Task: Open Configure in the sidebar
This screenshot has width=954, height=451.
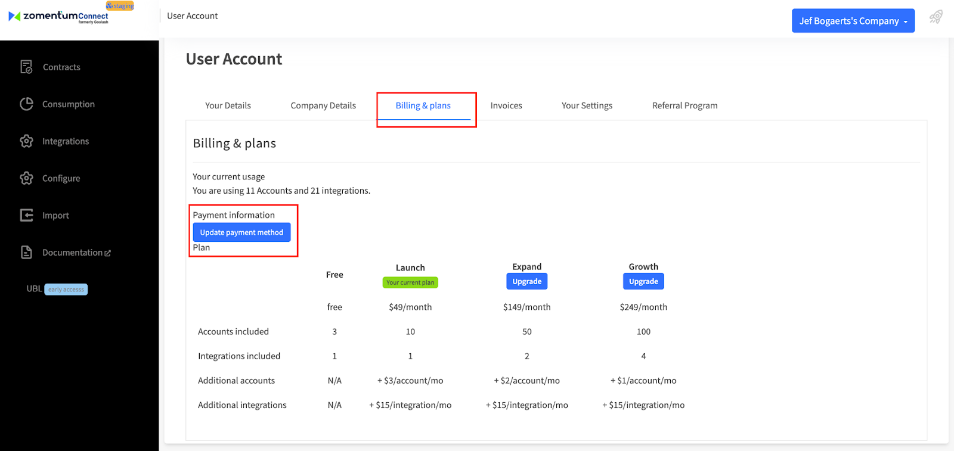Action: click(x=61, y=178)
